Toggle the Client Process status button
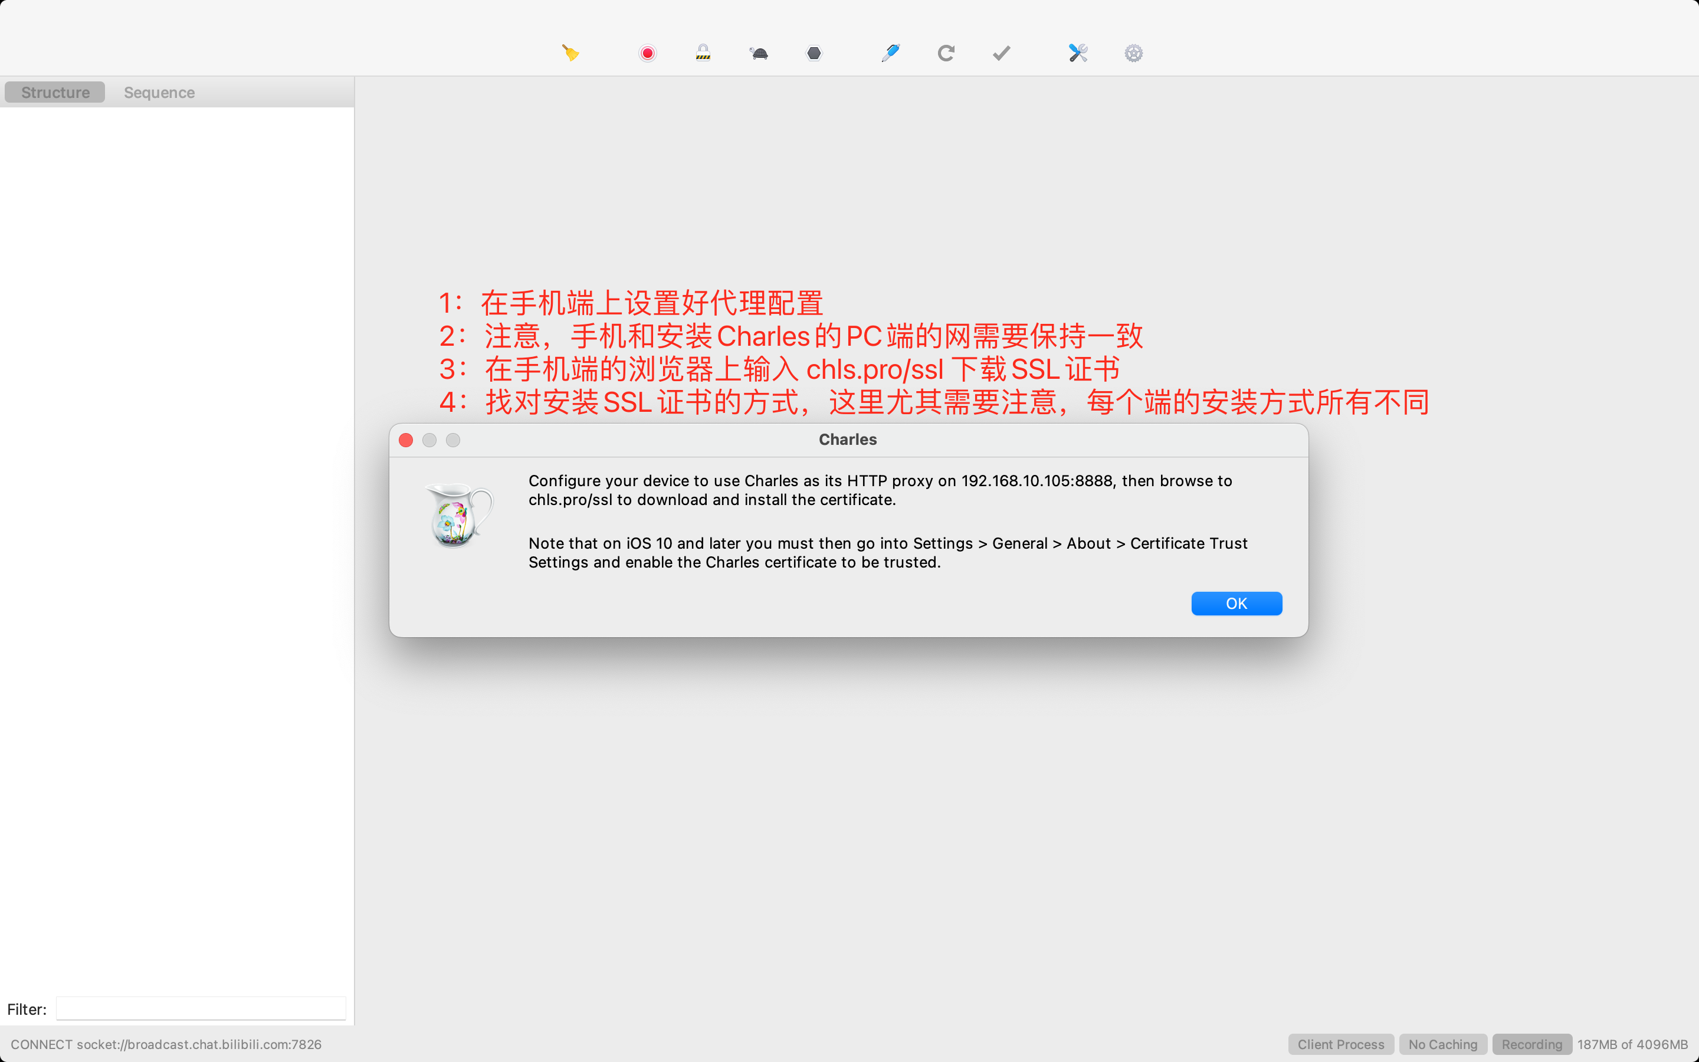The width and height of the screenshot is (1699, 1062). [x=1341, y=1044]
